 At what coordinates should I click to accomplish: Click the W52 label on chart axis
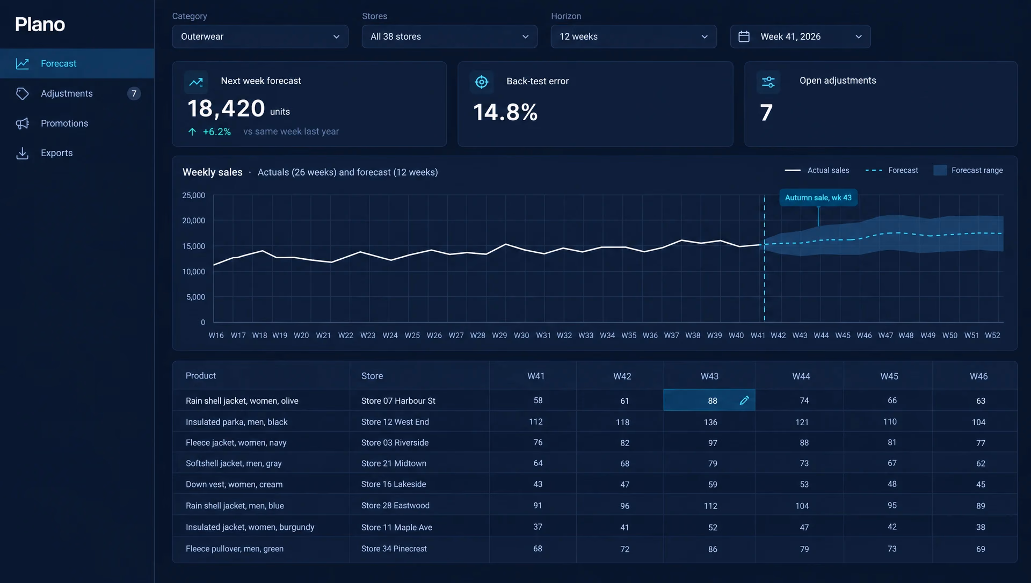pyautogui.click(x=992, y=336)
